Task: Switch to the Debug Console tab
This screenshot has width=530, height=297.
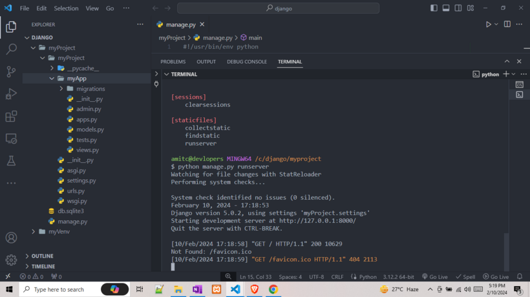Action: [247, 62]
